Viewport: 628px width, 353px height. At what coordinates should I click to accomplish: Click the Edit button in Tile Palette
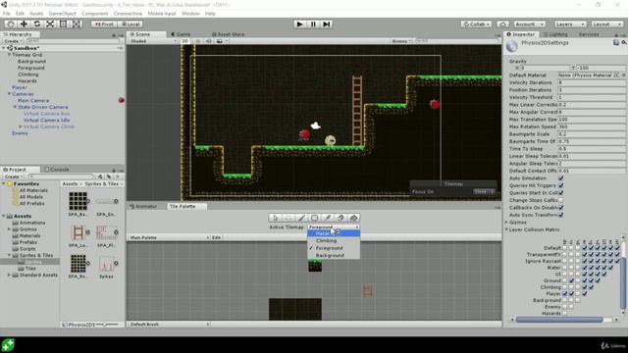coord(216,237)
